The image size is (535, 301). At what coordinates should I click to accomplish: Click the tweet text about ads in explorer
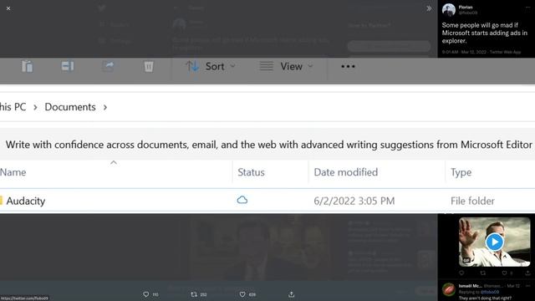[485, 33]
